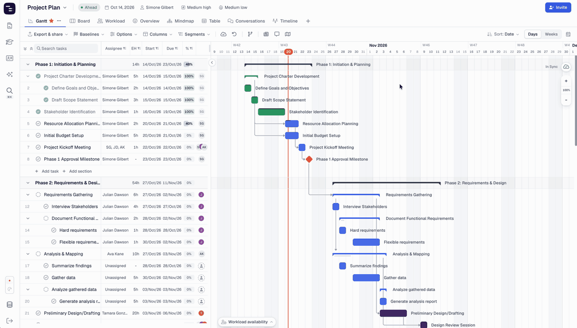
Task: Switch to the Conversations tab
Action: (x=246, y=21)
